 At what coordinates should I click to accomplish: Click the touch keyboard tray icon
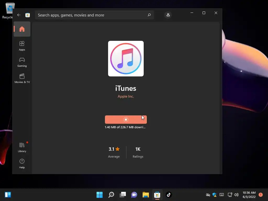pyautogui.click(x=222, y=195)
